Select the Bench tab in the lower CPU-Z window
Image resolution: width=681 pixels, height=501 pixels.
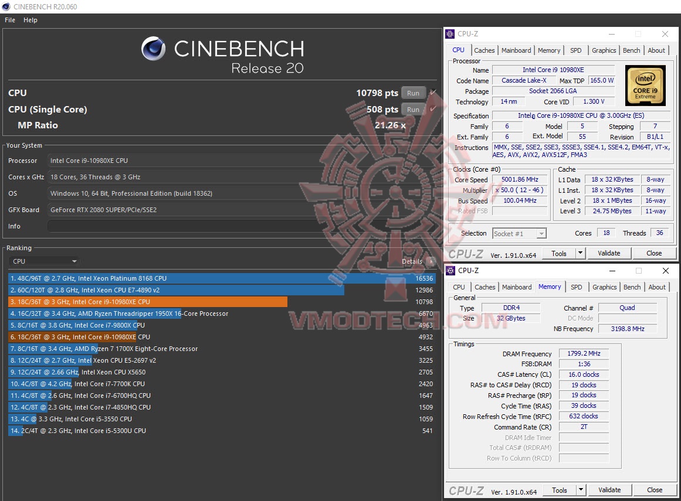632,287
